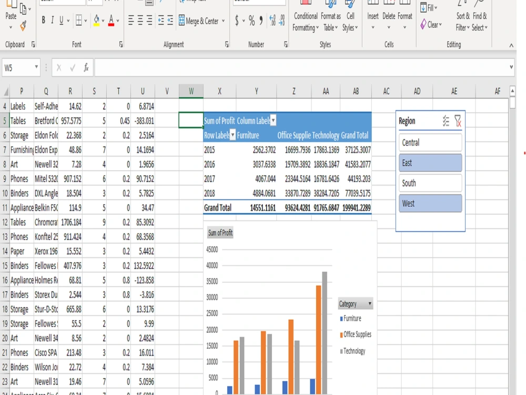Image resolution: width=526 pixels, height=395 pixels.
Task: Open Clipboard pane launcher
Action: (33, 44)
